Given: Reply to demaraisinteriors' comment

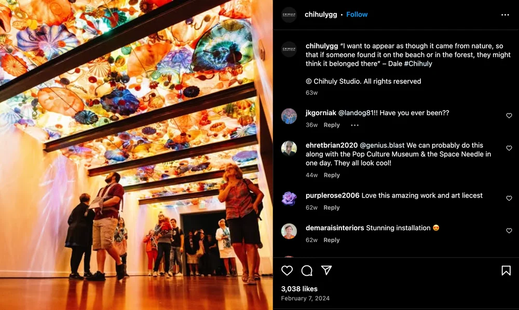Looking at the screenshot, I should pyautogui.click(x=332, y=240).
